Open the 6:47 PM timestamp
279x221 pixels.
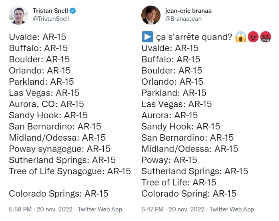(x=153, y=209)
